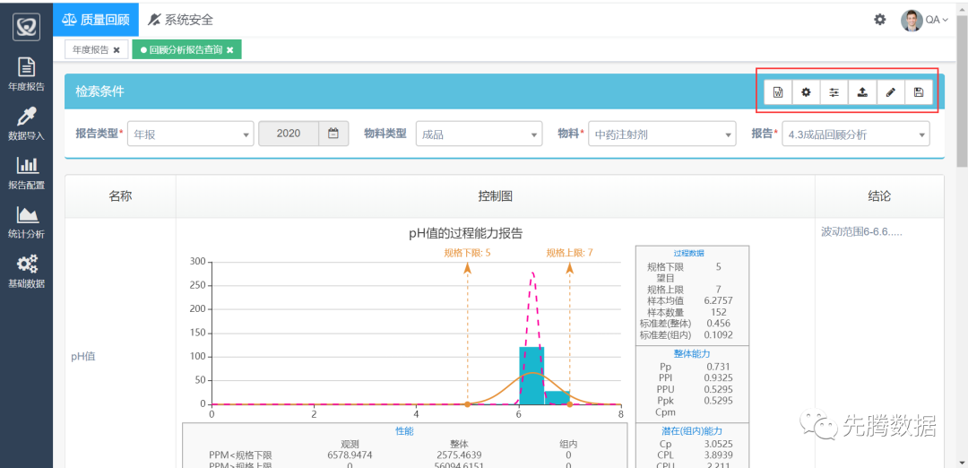Expand the 物料类型 dropdown showing 成品
This screenshot has height=468, width=968.
click(479, 134)
